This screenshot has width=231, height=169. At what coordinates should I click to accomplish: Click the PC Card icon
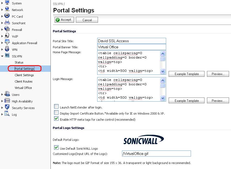(7, 15)
